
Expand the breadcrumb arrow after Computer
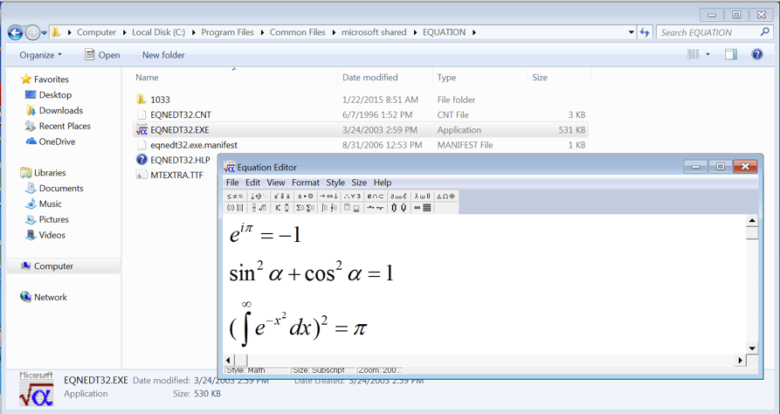tap(124, 32)
